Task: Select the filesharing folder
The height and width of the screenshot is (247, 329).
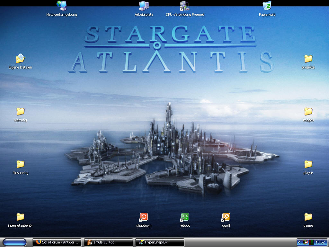Action: (x=20, y=164)
